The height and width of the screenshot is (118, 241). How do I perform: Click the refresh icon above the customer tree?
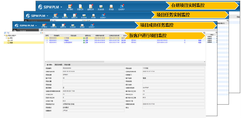[5, 33]
